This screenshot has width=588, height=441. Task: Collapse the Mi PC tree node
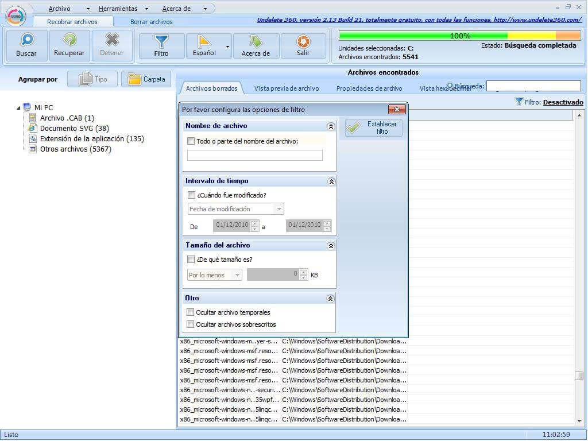tap(18, 108)
